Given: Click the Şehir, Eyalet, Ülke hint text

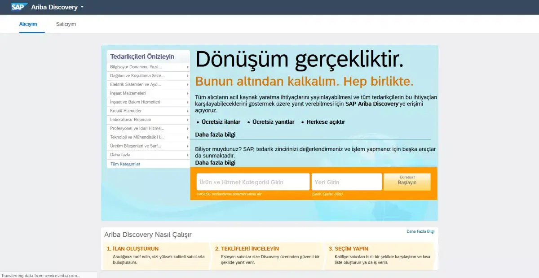Looking at the screenshot, I should click(x=327, y=194).
